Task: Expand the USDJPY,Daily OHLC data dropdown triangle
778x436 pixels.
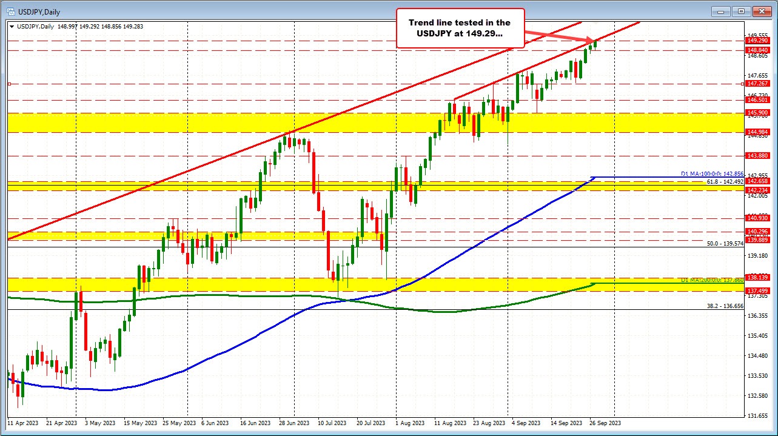Action: (x=12, y=27)
